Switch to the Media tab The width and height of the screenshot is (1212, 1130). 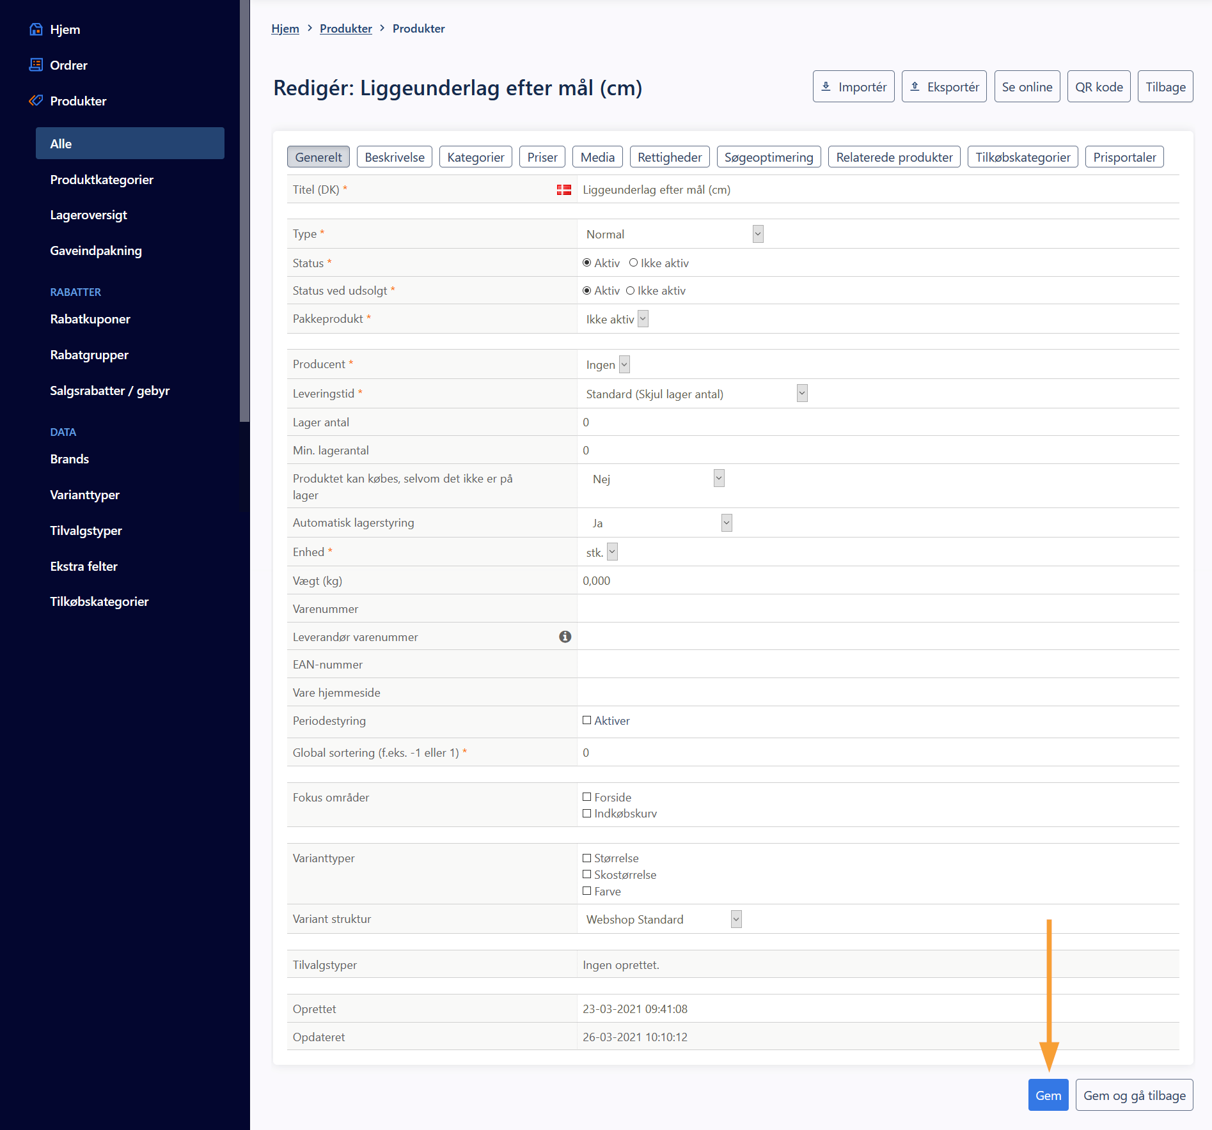(597, 157)
